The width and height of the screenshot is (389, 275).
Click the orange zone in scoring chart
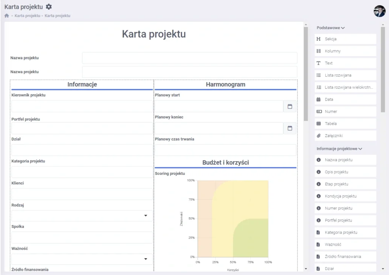[x=204, y=220]
